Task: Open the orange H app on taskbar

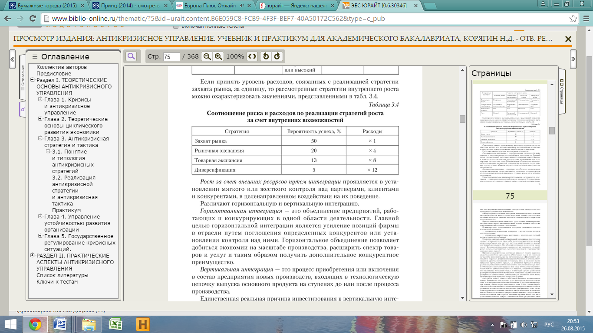Action: 142,324
